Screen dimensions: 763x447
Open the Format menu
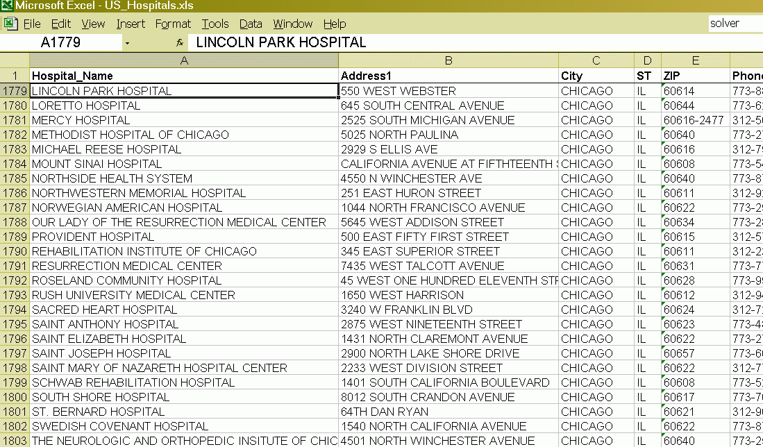click(x=172, y=23)
